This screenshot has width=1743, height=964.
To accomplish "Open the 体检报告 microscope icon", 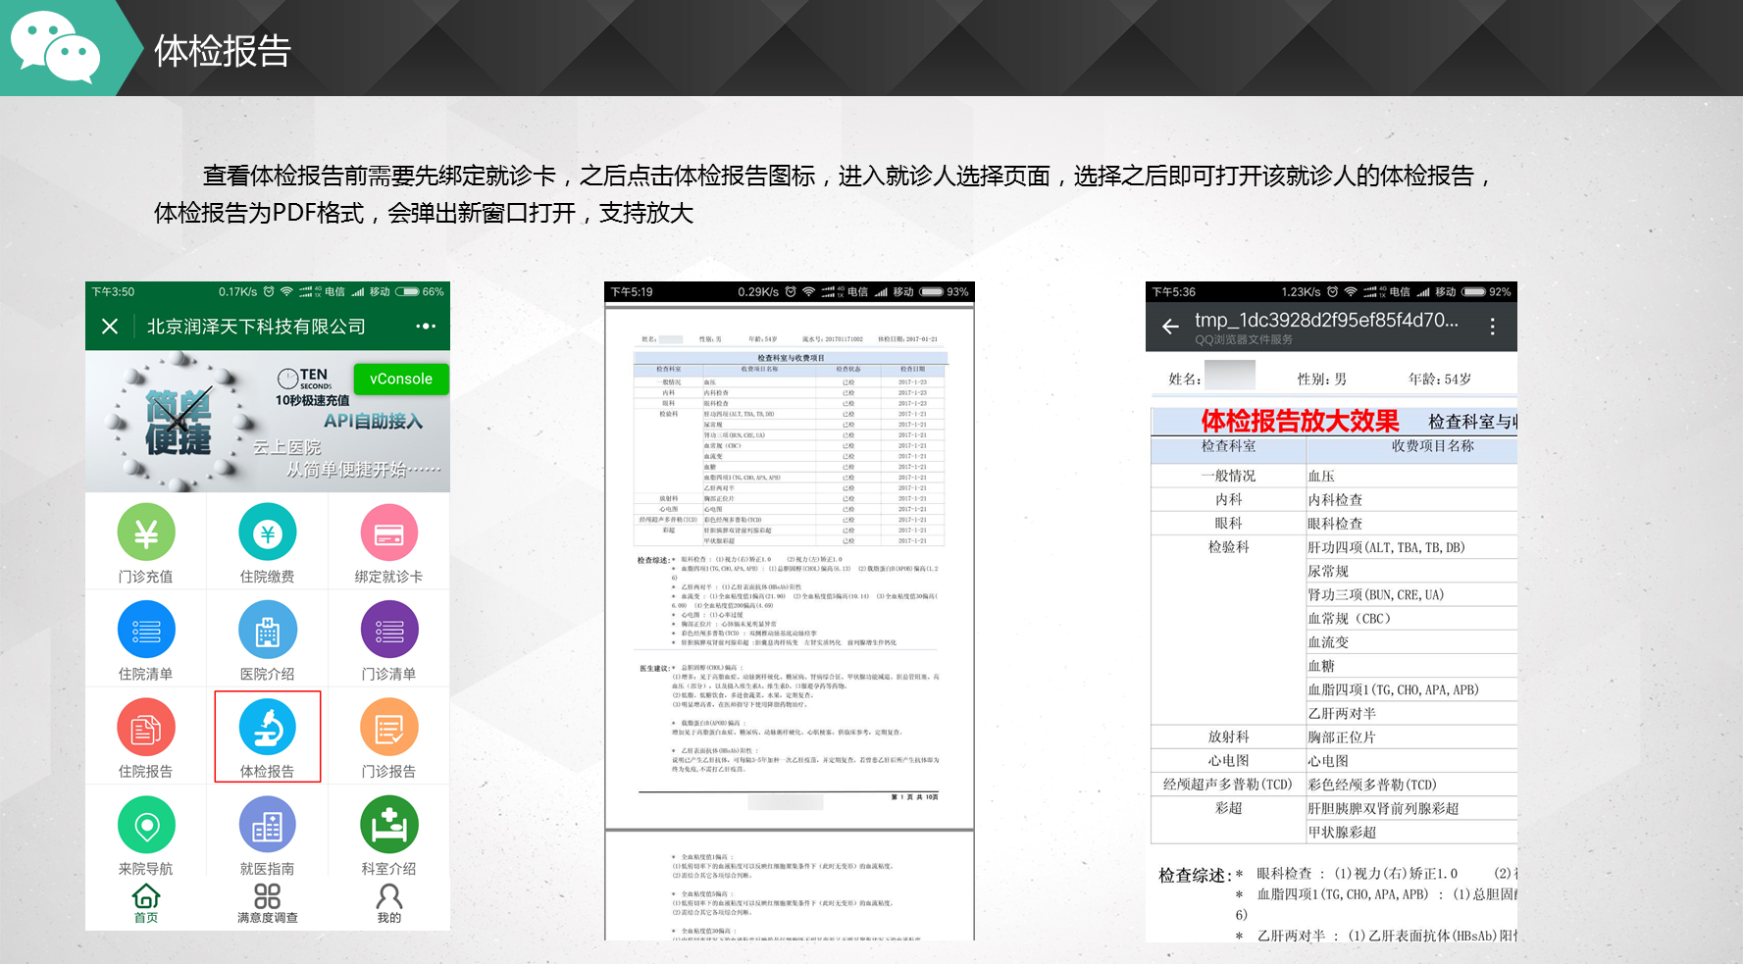I will coord(267,727).
